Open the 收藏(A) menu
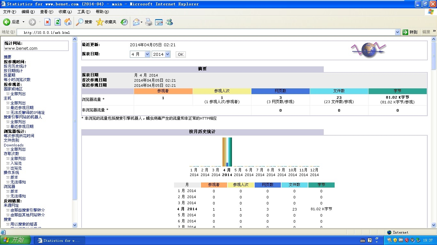437x245 pixels. [x=65, y=12]
